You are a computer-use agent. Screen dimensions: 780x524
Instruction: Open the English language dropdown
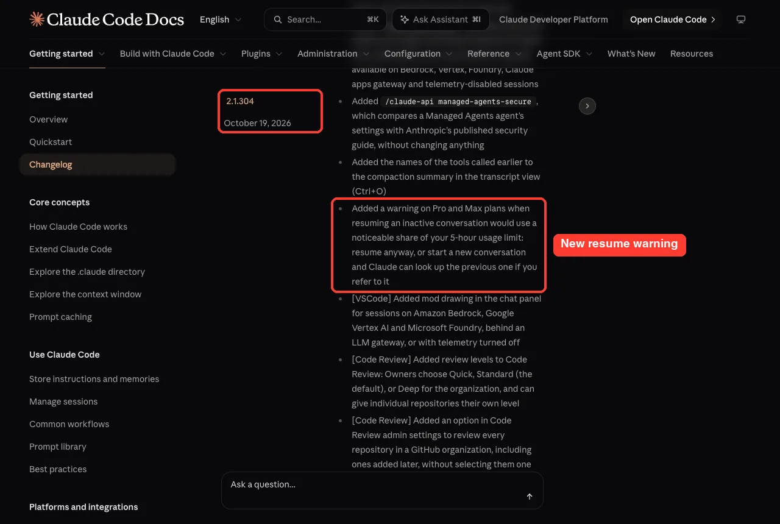click(221, 19)
